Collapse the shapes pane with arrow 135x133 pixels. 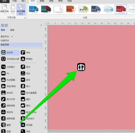tap(41, 25)
